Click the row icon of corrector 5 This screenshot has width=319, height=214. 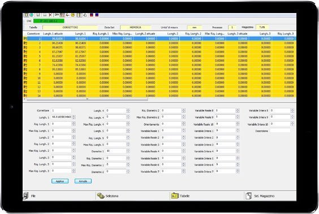[x=25, y=56]
